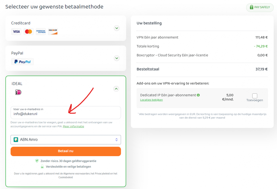Open the Meer informatie link

[x=73, y=126]
